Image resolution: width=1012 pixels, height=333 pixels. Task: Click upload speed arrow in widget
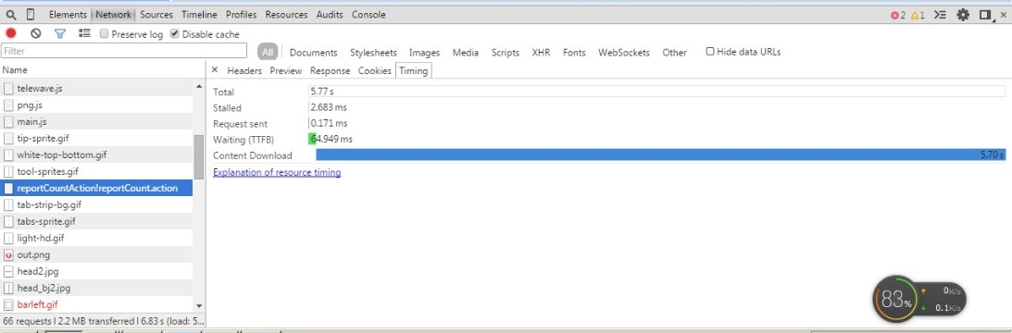click(924, 291)
